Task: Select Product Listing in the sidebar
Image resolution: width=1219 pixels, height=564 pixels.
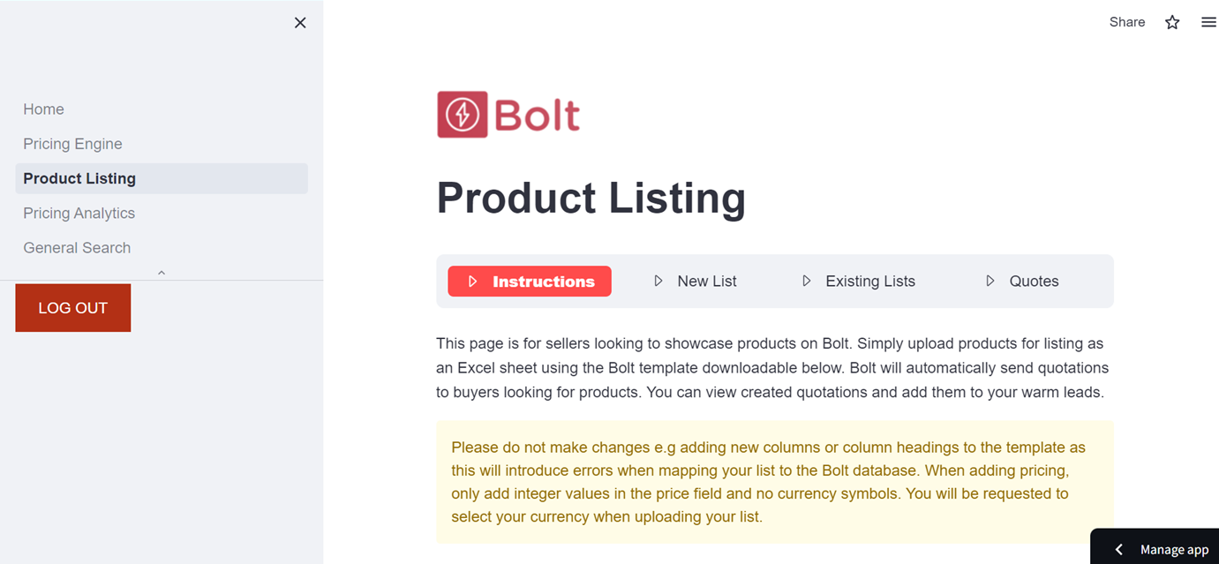Action: [79, 178]
